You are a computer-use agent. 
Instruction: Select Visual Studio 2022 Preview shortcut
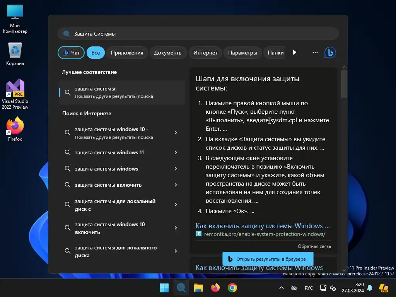pyautogui.click(x=15, y=94)
